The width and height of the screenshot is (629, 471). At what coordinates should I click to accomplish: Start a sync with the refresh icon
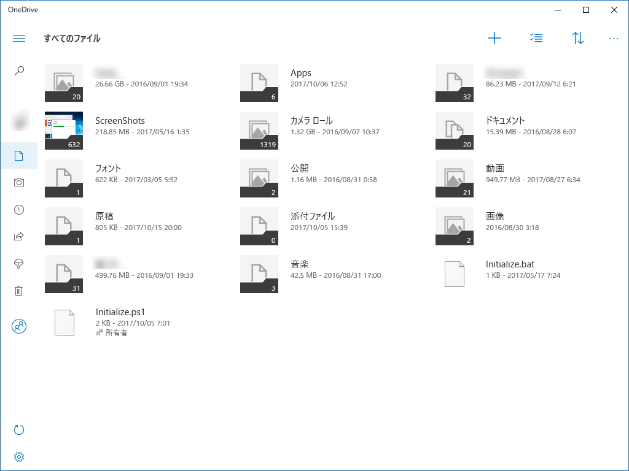(19, 429)
